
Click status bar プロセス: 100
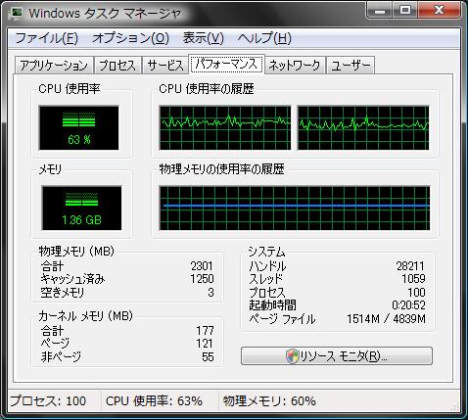click(x=48, y=400)
